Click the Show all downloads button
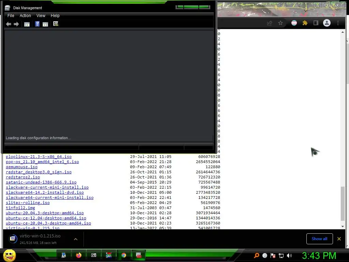The image size is (349, 262). point(319,239)
